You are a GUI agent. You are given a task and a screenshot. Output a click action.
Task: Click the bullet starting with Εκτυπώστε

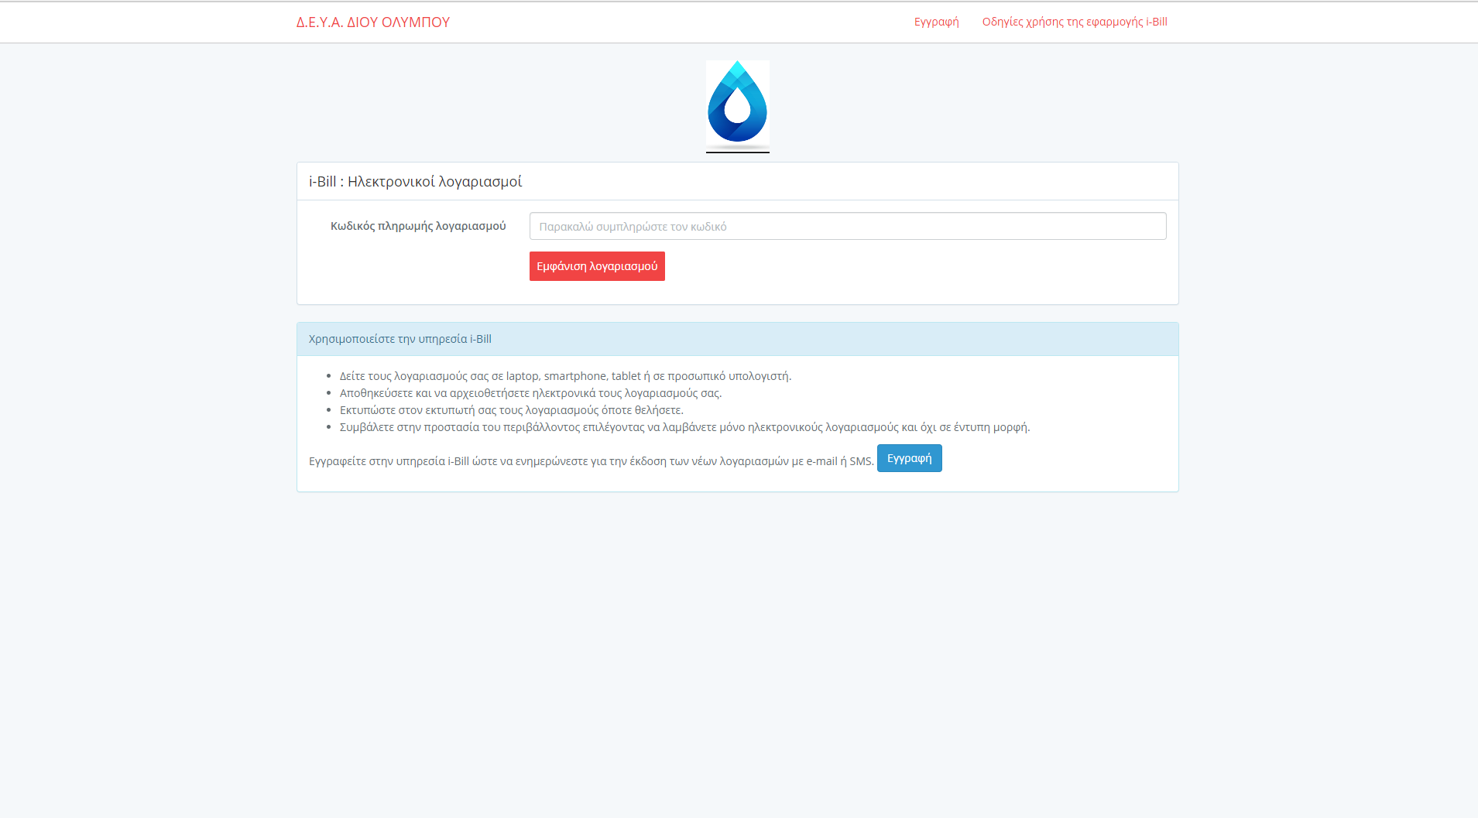tap(511, 410)
